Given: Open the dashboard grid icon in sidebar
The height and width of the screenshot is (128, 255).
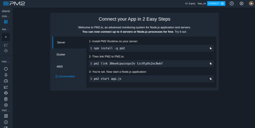Looking at the screenshot, I should 6,116.
